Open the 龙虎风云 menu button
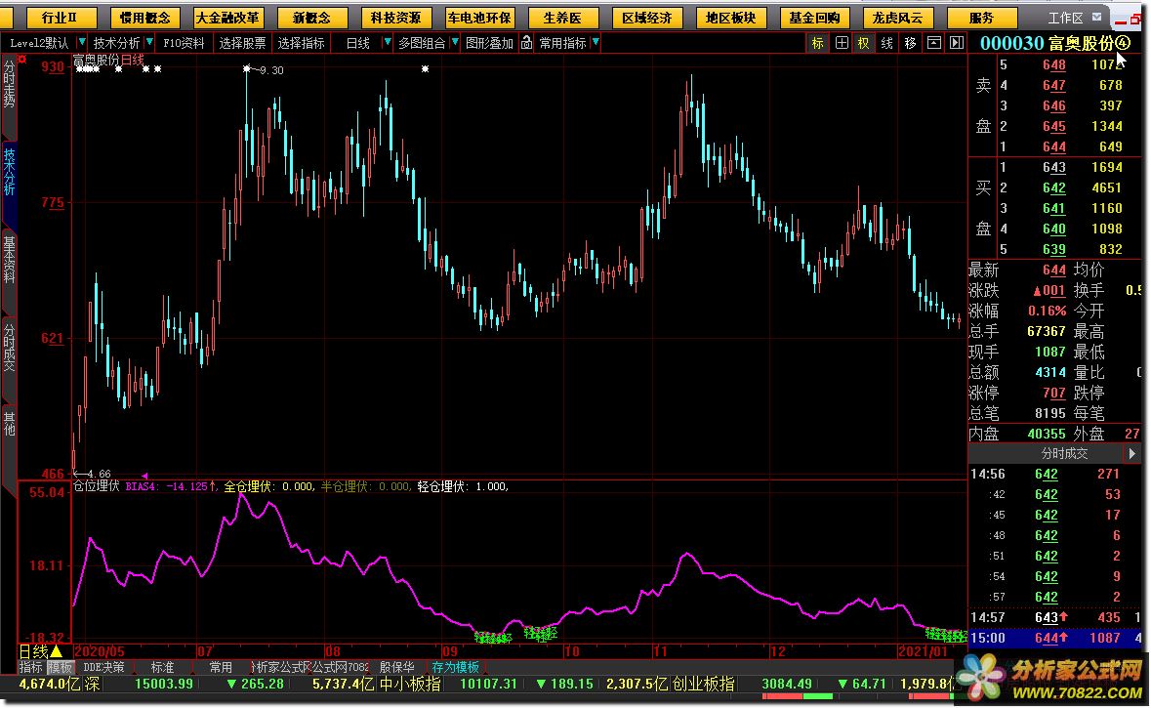The image size is (1151, 708). (x=897, y=18)
